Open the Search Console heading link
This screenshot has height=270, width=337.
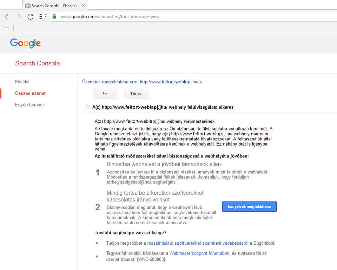pos(38,63)
